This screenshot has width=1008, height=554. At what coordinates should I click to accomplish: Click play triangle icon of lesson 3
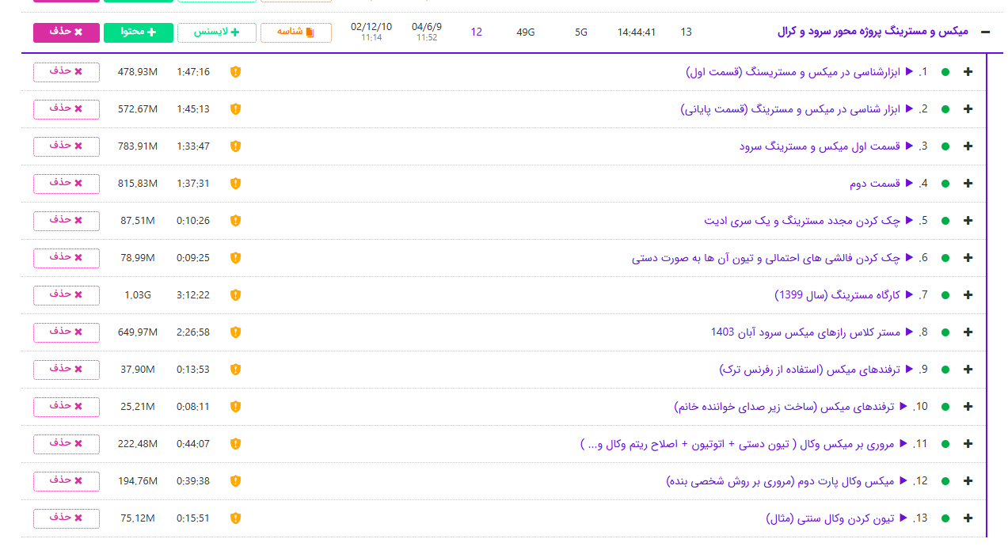[x=909, y=146]
